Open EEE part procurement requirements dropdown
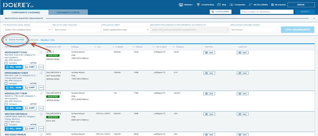This screenshot has height=136, width=318. pos(190,30)
